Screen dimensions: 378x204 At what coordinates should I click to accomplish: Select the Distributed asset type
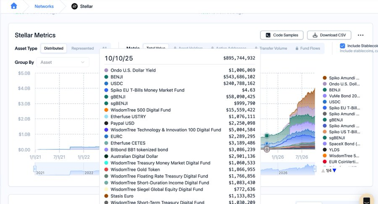point(54,48)
